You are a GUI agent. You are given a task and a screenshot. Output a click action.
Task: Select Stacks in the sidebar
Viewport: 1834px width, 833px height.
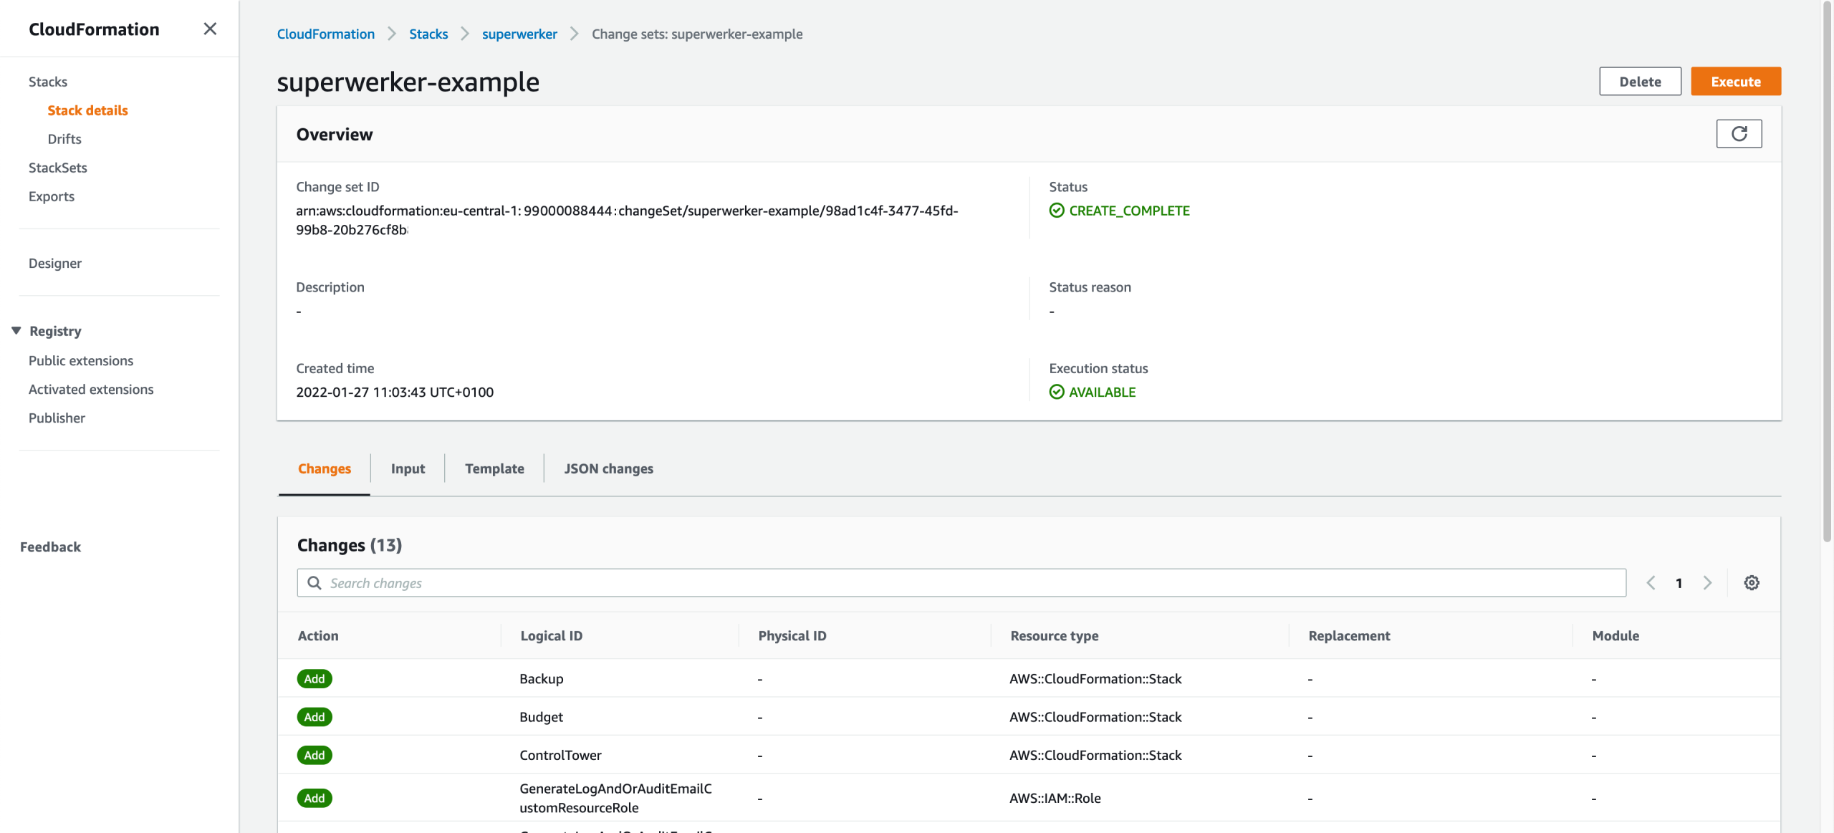pos(48,82)
